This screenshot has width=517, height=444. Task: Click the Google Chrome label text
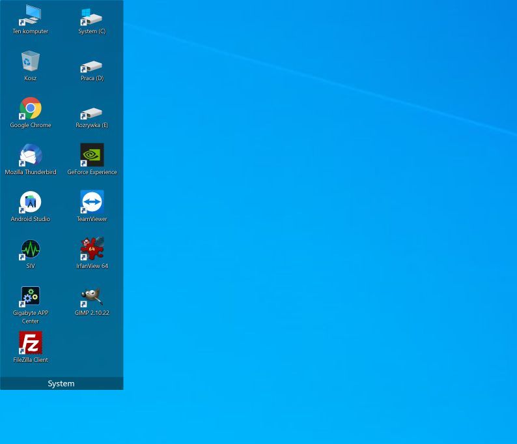31,125
